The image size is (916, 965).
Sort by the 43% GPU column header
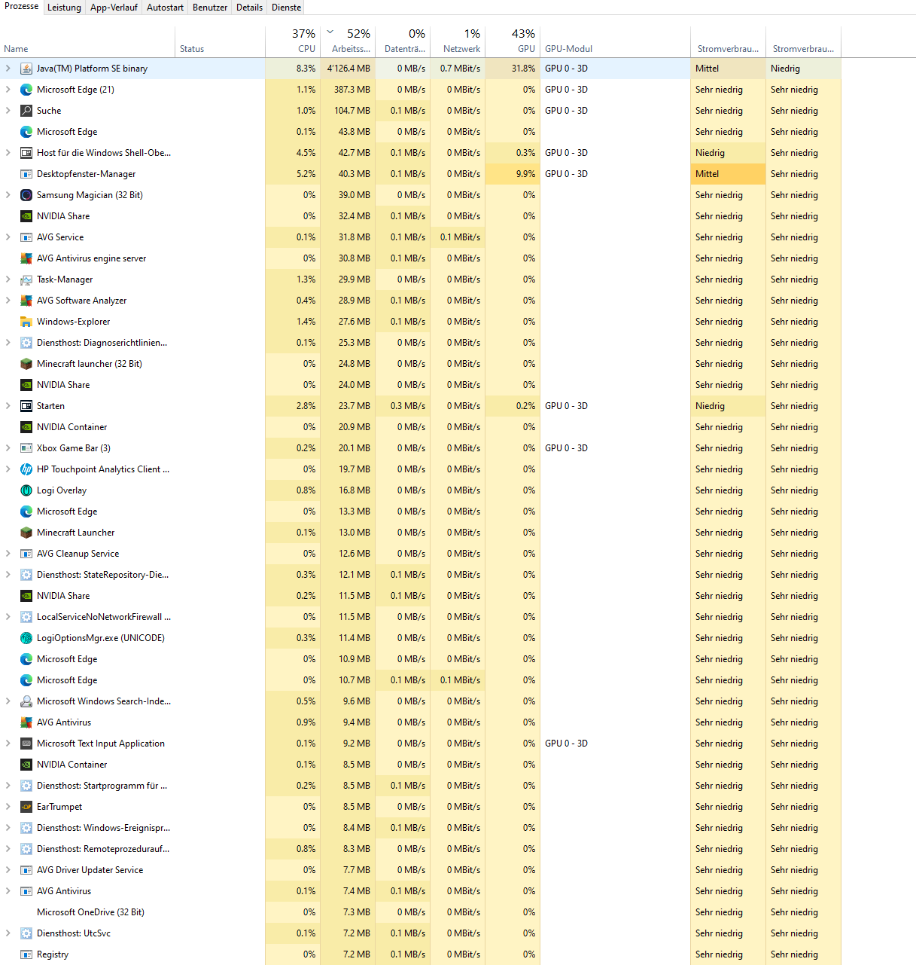coord(513,42)
